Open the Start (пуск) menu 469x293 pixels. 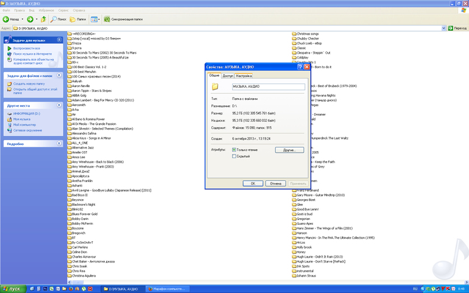click(x=14, y=288)
